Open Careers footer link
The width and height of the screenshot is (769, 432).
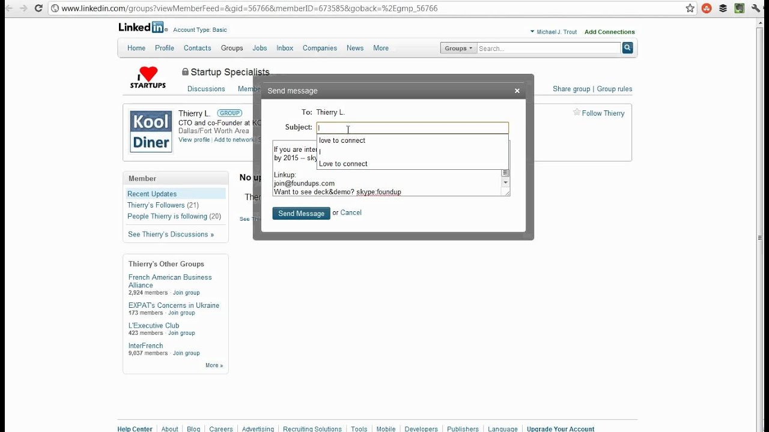tap(221, 429)
